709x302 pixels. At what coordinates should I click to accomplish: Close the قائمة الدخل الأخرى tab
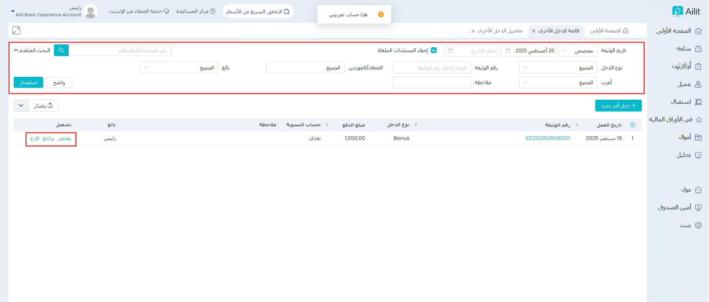[x=534, y=31]
